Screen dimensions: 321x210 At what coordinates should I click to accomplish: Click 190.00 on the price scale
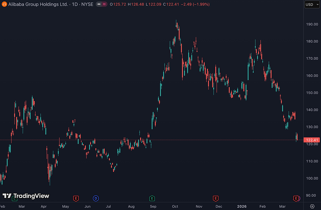pos(312,24)
